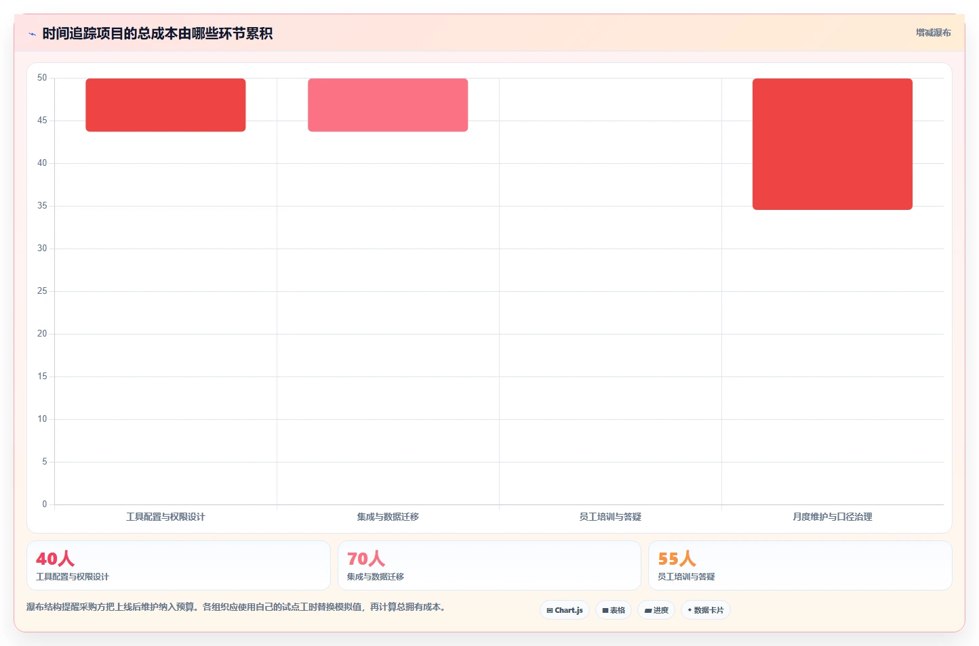Image resolution: width=979 pixels, height=646 pixels.
Task: Click the red 工具配置与权限设计 bar
Action: (x=165, y=105)
